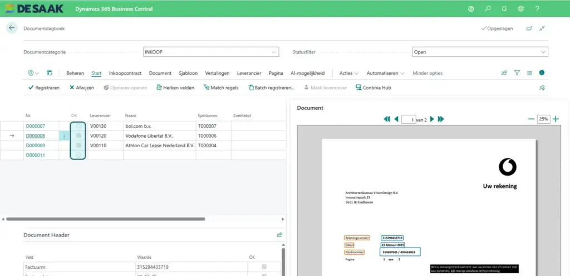Zoom out the document preview
The height and width of the screenshot is (276, 570).
click(x=531, y=119)
